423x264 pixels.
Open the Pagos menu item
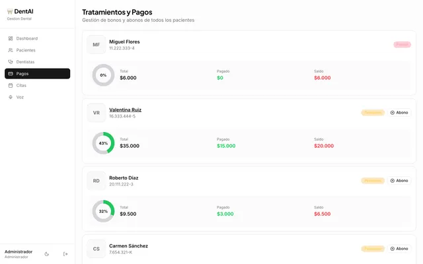click(38, 73)
